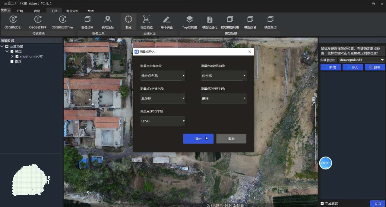The height and width of the screenshot is (207, 386).
Task: Expand the shuangmiao村 tree node
Action: 12,56
